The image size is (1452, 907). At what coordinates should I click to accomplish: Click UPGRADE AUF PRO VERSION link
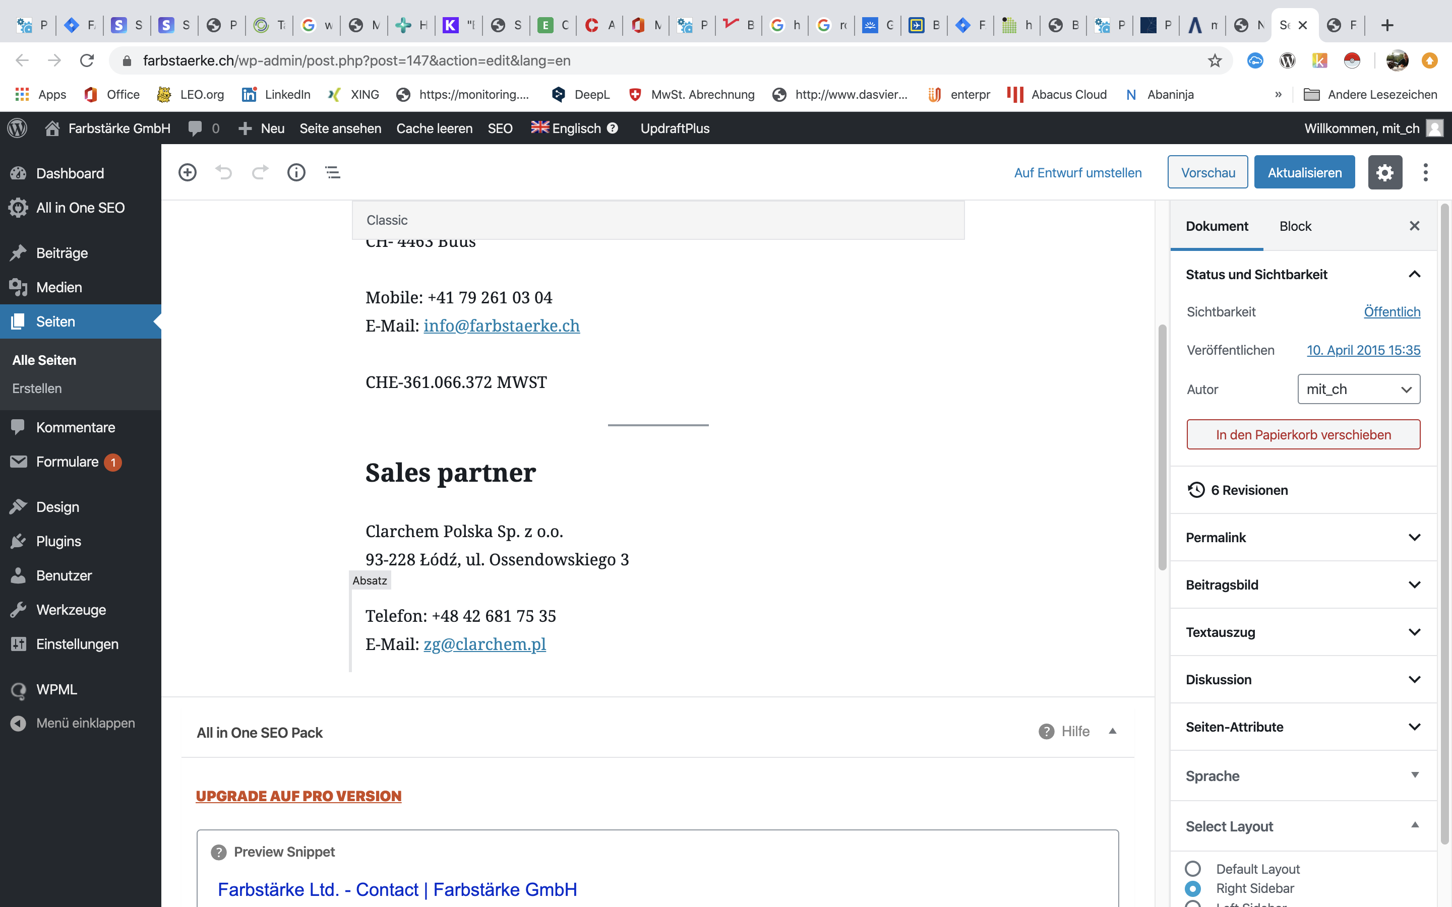298,796
